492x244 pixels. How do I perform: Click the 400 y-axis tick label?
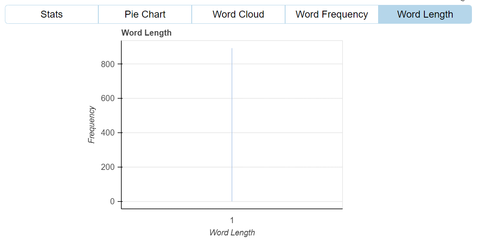(x=109, y=133)
